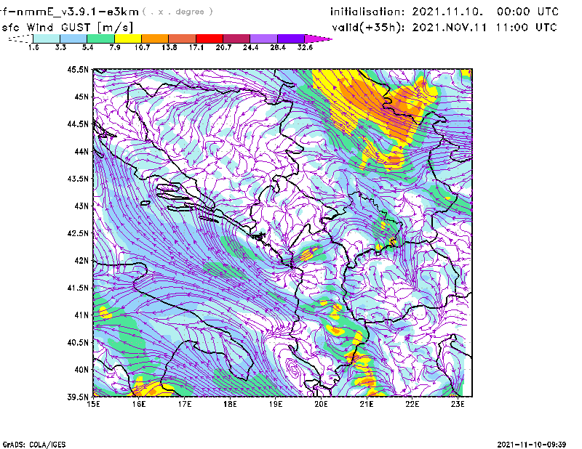Click the 18E longitude label
The width and height of the screenshot is (582, 449).
point(230,404)
